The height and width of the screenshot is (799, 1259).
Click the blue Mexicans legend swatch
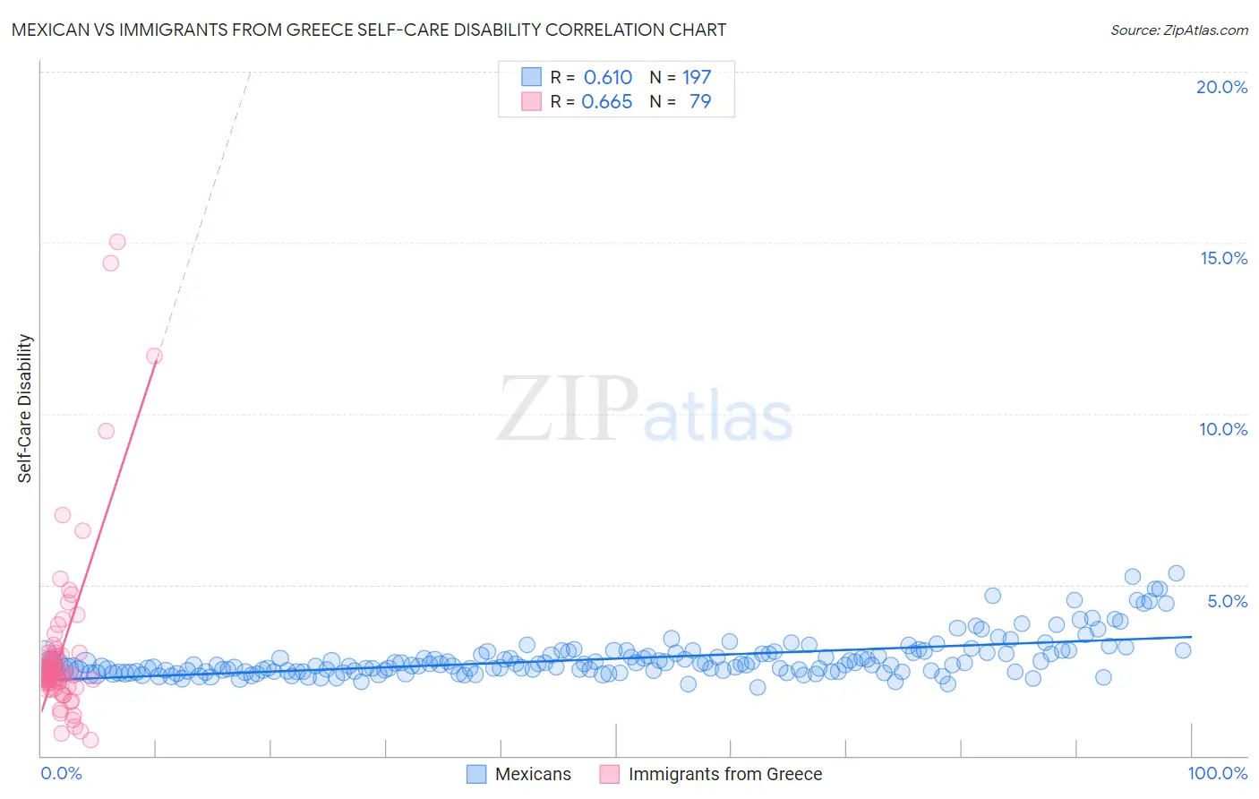pos(476,774)
